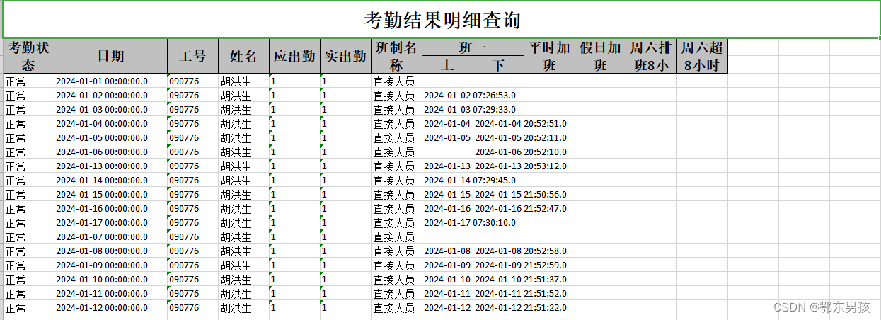881x320 pixels.
Task: Select date cell 2024-01-03 00:00:00.0
Action: click(111, 109)
